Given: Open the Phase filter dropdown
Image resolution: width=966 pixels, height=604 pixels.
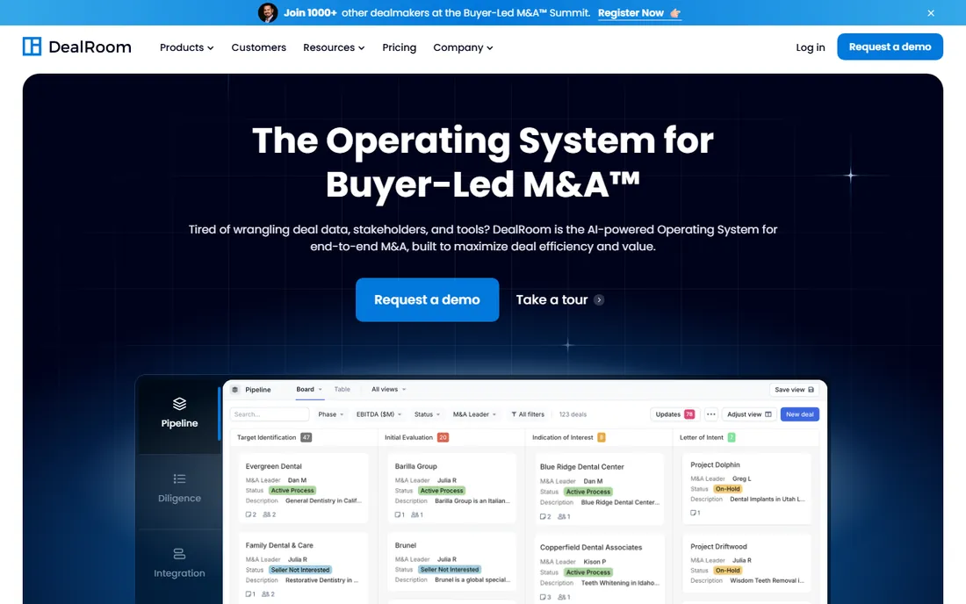Looking at the screenshot, I should pos(331,414).
